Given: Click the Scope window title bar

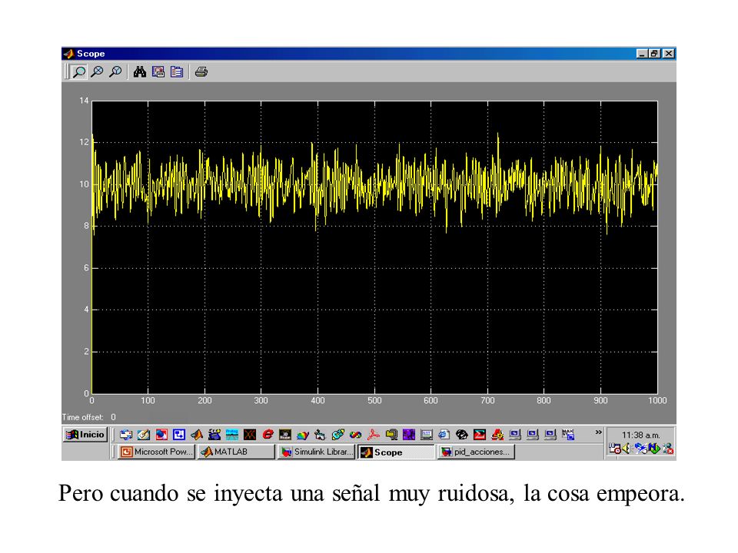Looking at the screenshot, I should coord(368,54).
